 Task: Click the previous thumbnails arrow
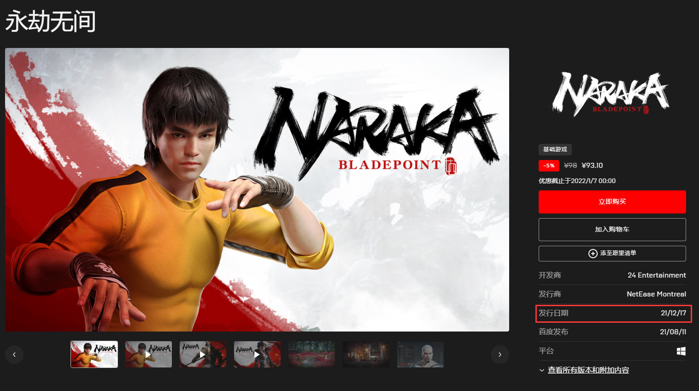14,355
